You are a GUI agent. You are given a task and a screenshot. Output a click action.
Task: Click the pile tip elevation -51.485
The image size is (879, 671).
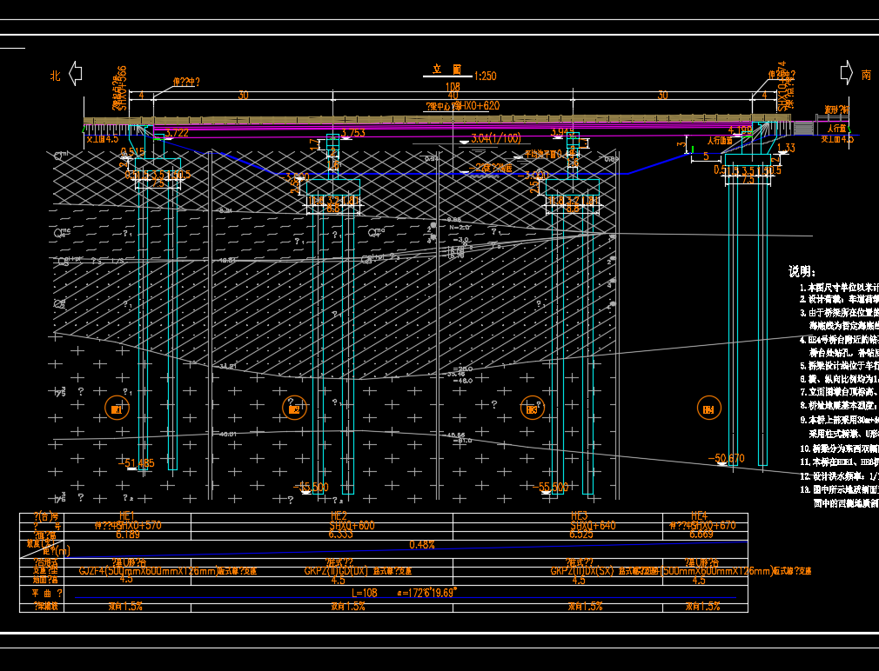coord(137,463)
